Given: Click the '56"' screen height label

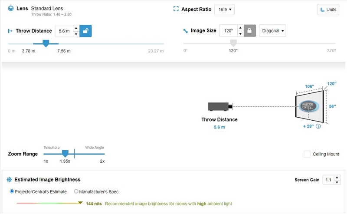Looking at the screenshot, I should click(x=332, y=106).
